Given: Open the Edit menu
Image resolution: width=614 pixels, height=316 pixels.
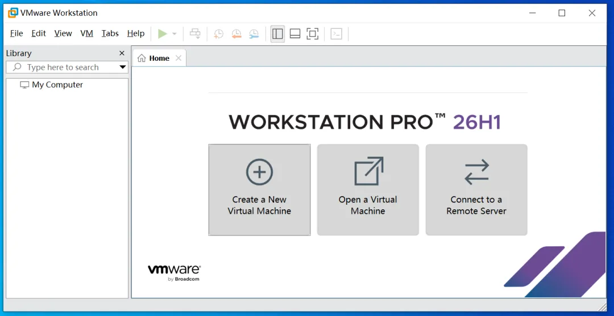Looking at the screenshot, I should tap(39, 33).
